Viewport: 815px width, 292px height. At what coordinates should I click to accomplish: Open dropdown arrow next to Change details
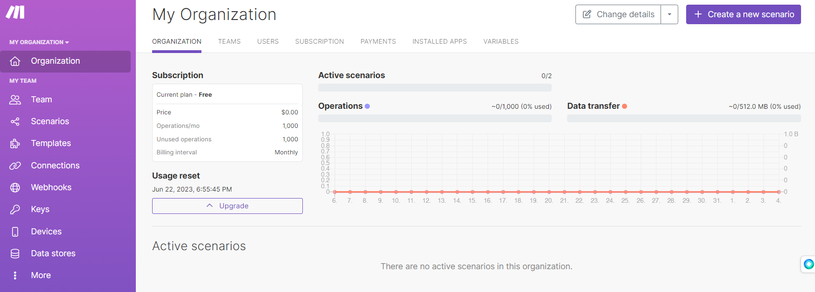click(x=669, y=14)
